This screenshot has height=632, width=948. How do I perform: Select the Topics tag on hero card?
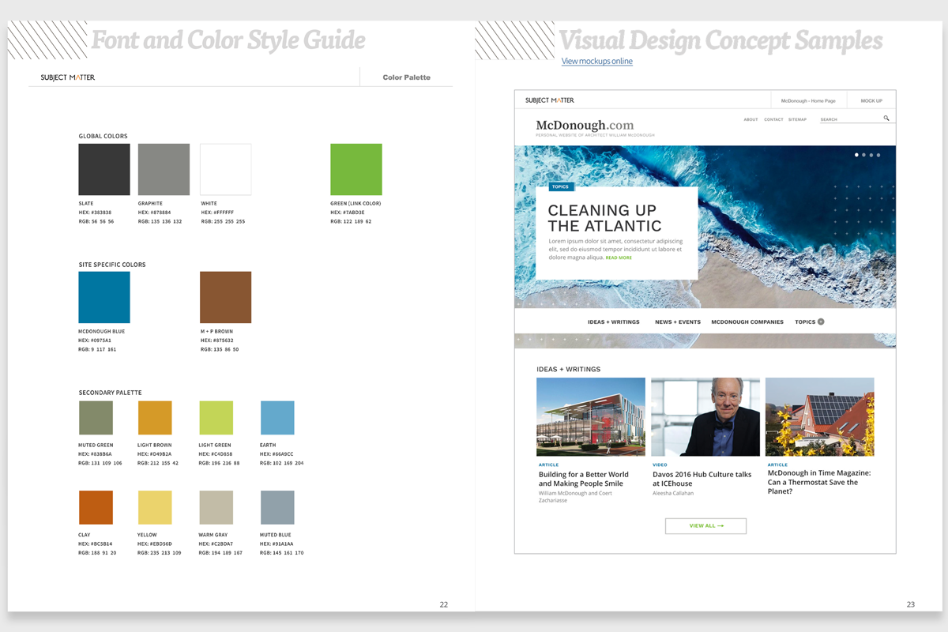(x=560, y=187)
